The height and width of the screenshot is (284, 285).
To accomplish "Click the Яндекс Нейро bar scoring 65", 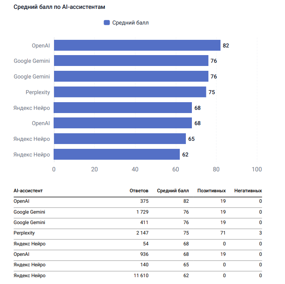I will tap(120, 139).
